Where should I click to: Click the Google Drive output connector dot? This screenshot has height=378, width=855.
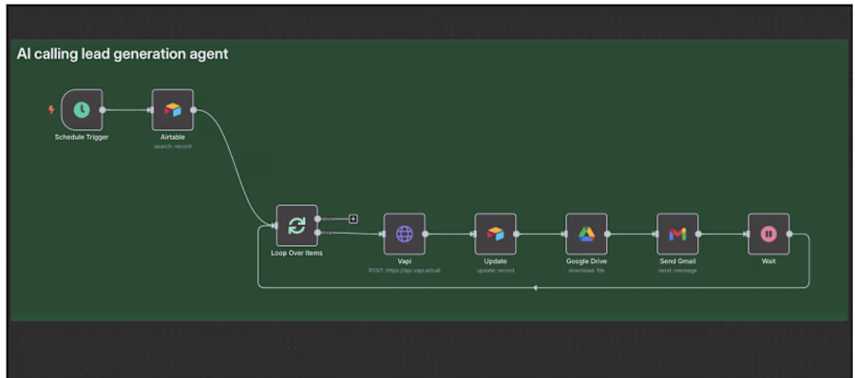click(607, 234)
